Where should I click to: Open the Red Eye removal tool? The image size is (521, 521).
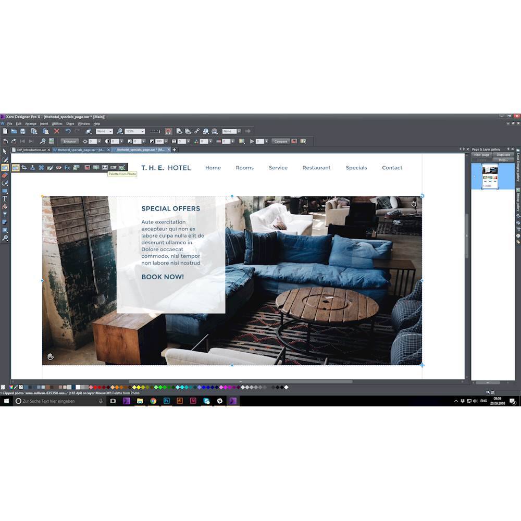coord(58,168)
